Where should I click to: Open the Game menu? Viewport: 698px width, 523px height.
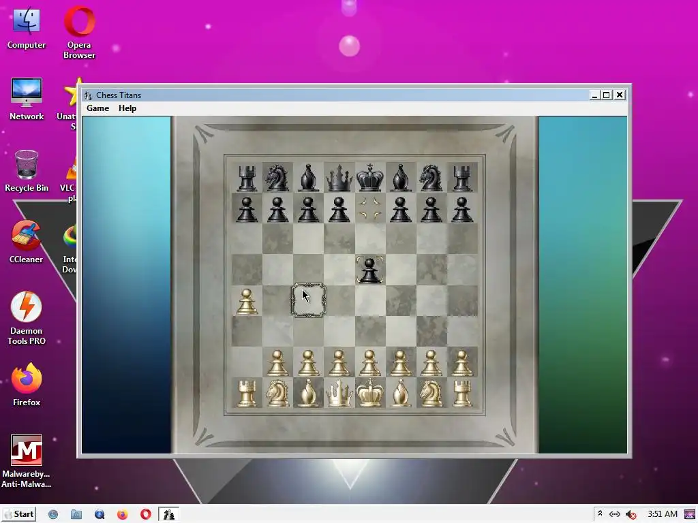click(97, 108)
